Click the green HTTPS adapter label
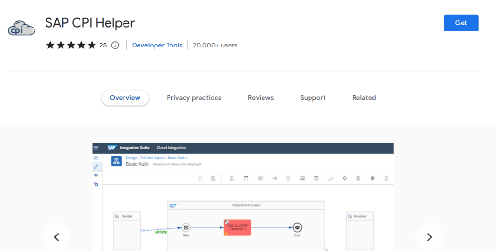The width and height of the screenshot is (496, 251). tap(161, 232)
